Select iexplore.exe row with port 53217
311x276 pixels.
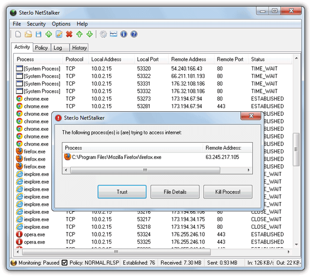(x=153, y=219)
